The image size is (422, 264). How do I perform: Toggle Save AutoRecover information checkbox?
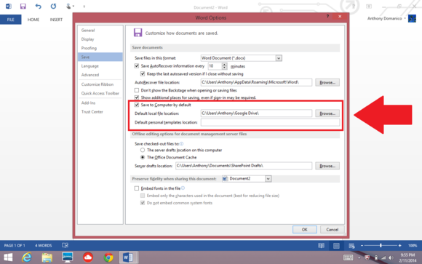pos(137,66)
